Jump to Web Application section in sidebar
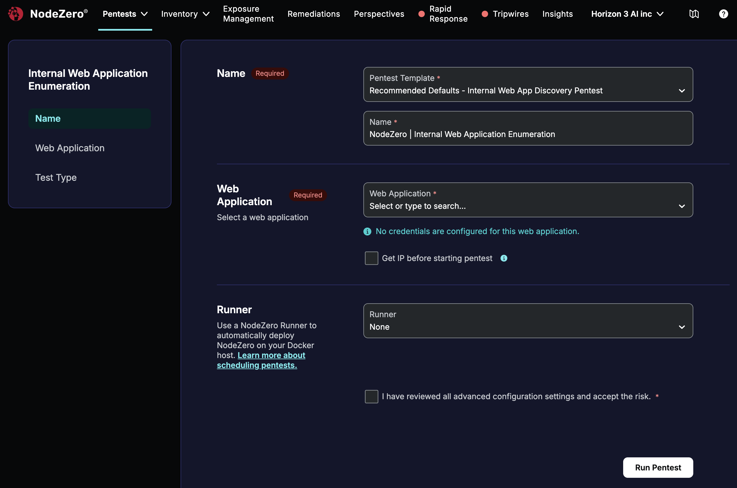Viewport: 737px width, 488px height. click(70, 148)
